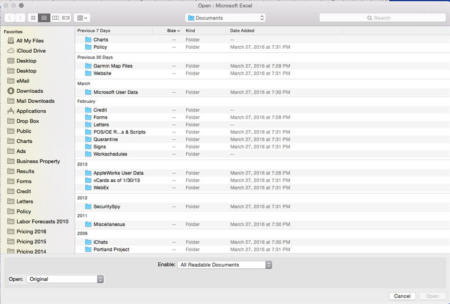
Task: Sort by Date Added column header
Action: [x=284, y=31]
